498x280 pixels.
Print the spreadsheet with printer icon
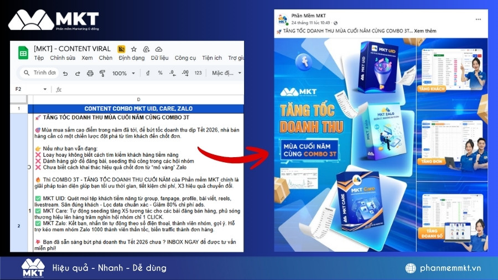point(90,74)
